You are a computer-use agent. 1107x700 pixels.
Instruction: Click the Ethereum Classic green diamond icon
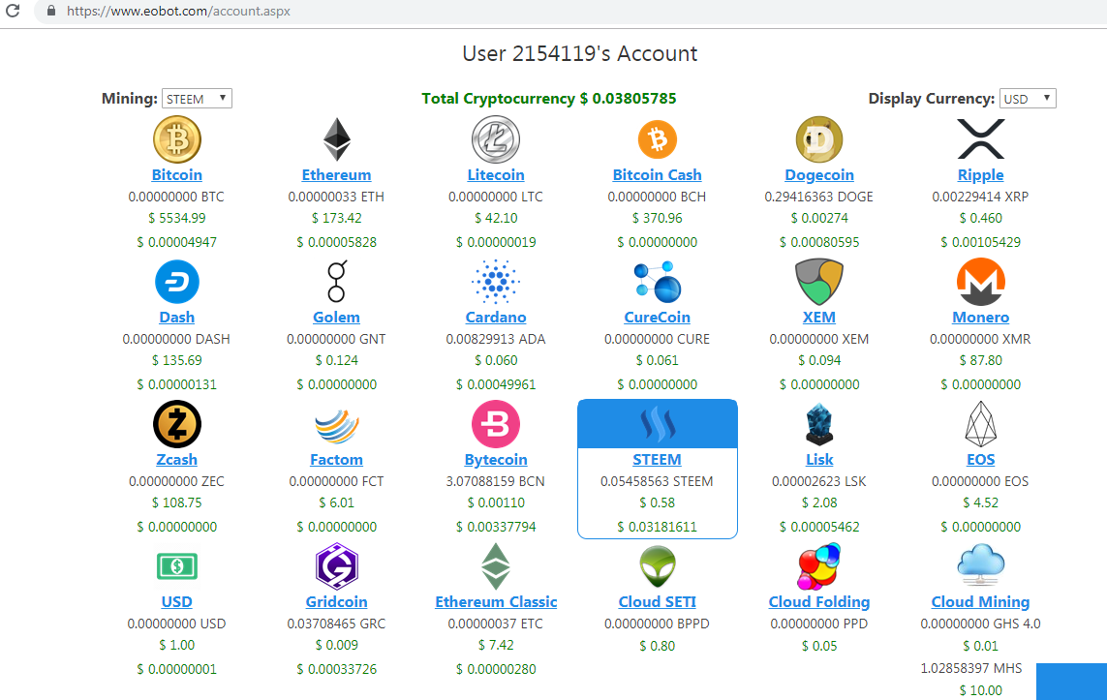point(496,566)
